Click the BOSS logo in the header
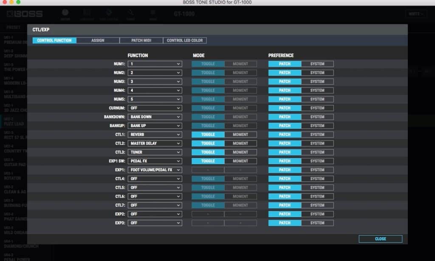This screenshot has height=261, width=435. point(25,14)
